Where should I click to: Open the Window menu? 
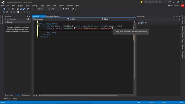click(x=70, y=5)
